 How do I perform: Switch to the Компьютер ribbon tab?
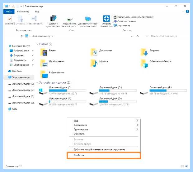pyautogui.click(x=23, y=12)
